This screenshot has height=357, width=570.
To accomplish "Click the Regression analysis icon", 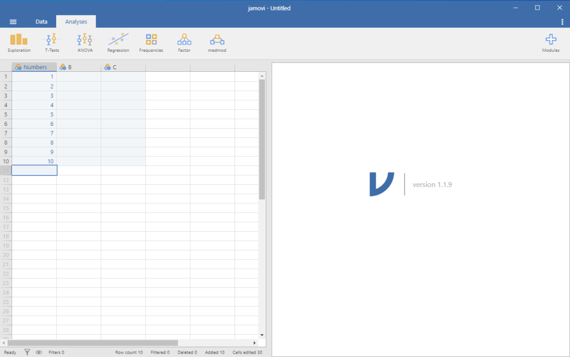I will (x=118, y=42).
